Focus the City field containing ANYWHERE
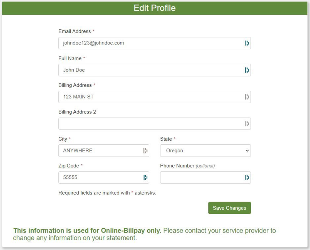Screen dimensions: 310x250 coord(100,151)
